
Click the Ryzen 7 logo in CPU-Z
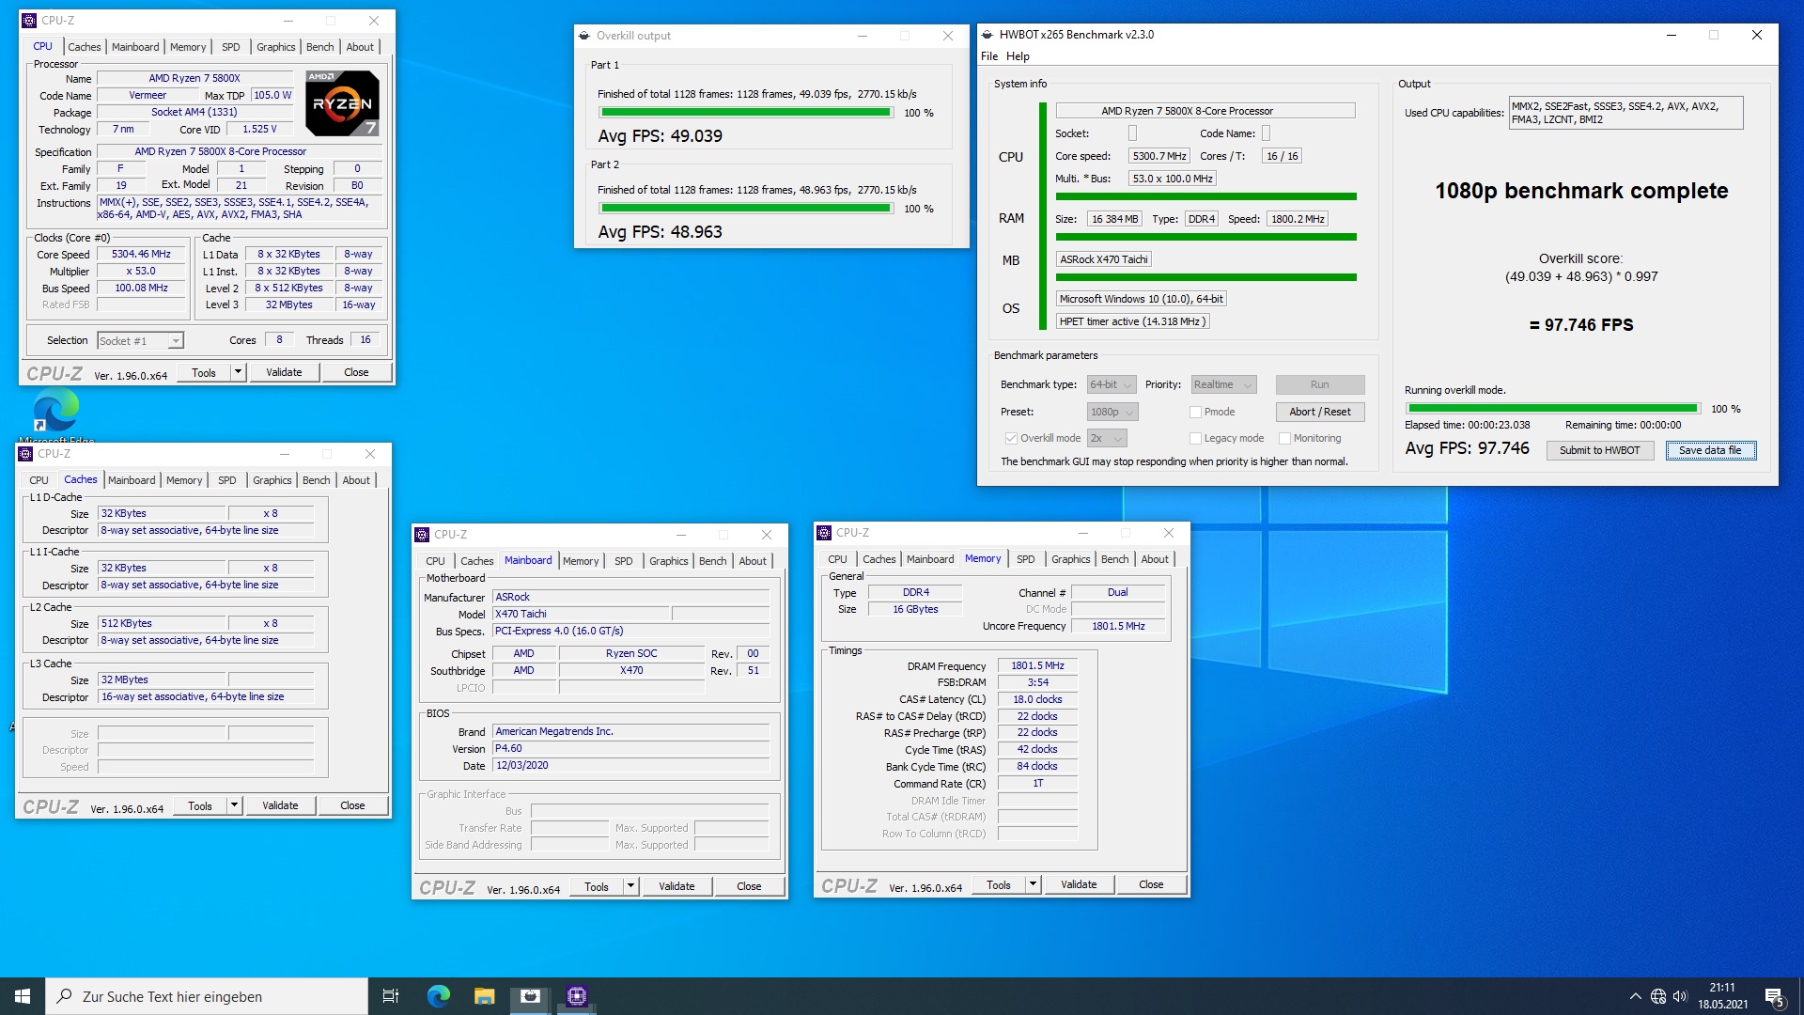343,103
